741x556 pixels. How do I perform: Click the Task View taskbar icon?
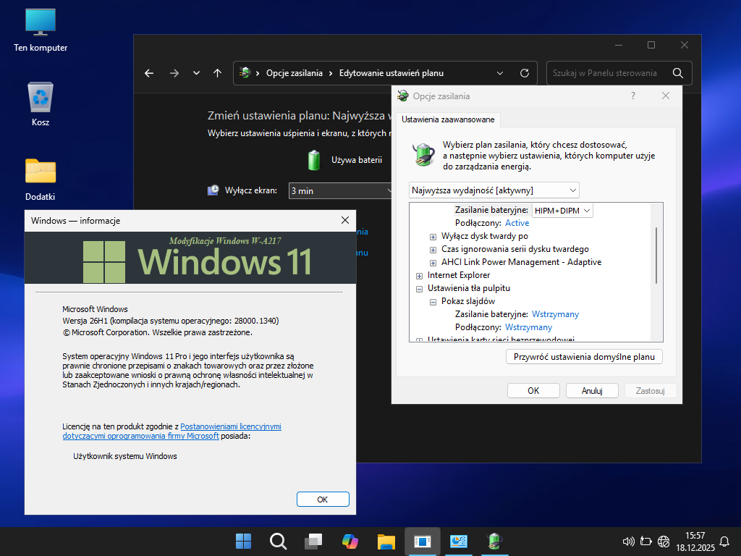(313, 541)
